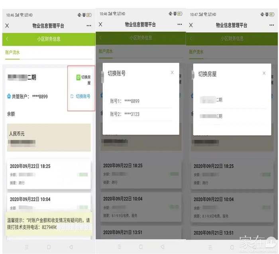This screenshot has height=254, width=279.
Task: Open the three-dot menu on the 10:47 screen
Action: pos(271,25)
